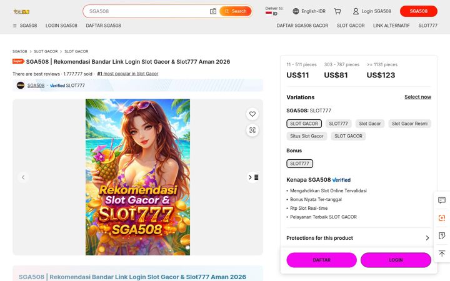Click the SGA508 site logo
This screenshot has width=450, height=281.
(x=21, y=11)
